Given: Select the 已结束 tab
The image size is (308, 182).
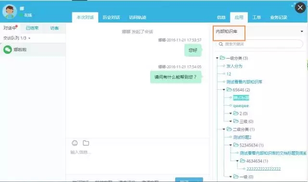Looking at the screenshot, I should click(32, 28).
